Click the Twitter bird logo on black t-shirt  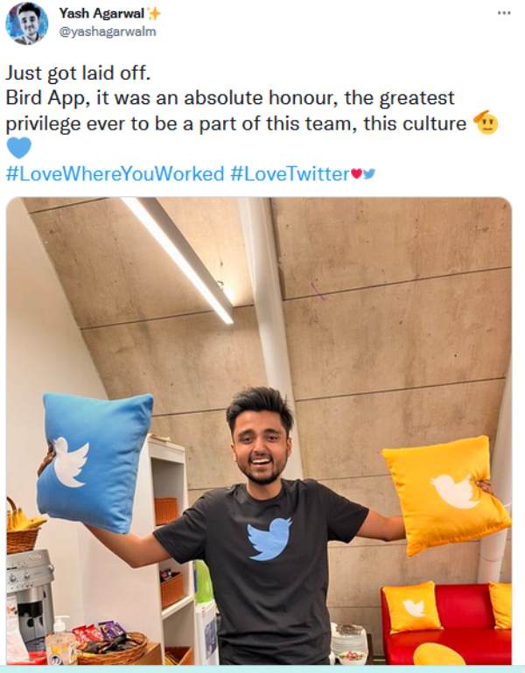(x=269, y=538)
